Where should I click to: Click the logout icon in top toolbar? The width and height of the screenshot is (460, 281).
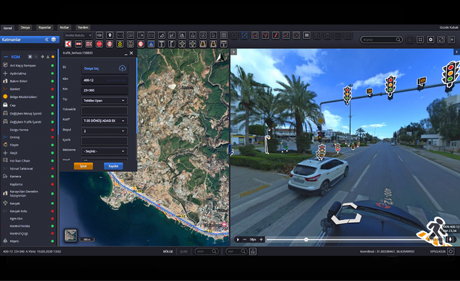coord(451,40)
